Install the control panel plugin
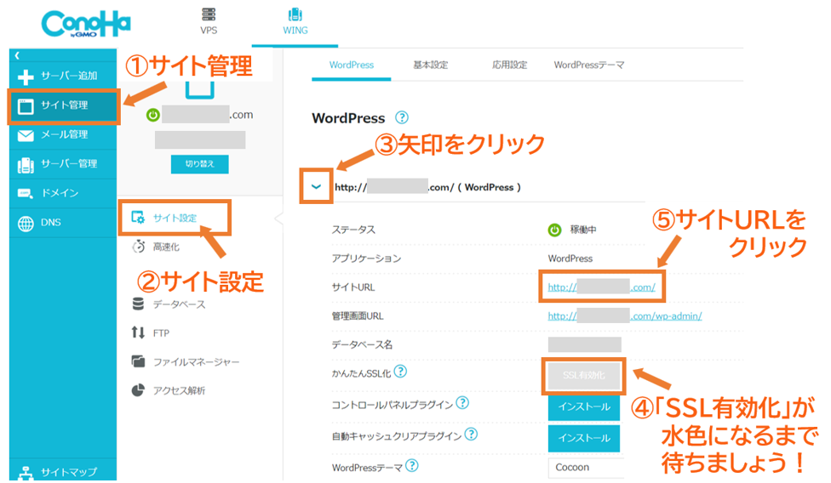The height and width of the screenshot is (483, 831). pos(583,407)
